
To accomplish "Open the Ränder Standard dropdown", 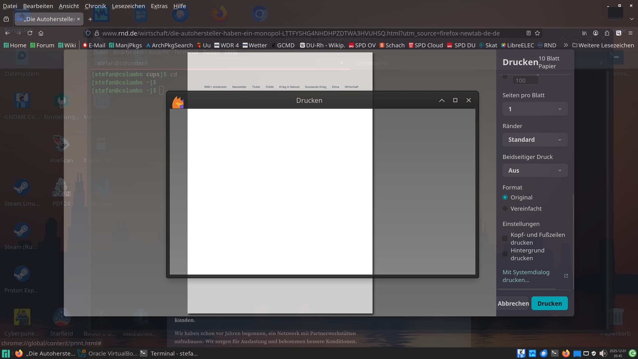I will [535, 140].
